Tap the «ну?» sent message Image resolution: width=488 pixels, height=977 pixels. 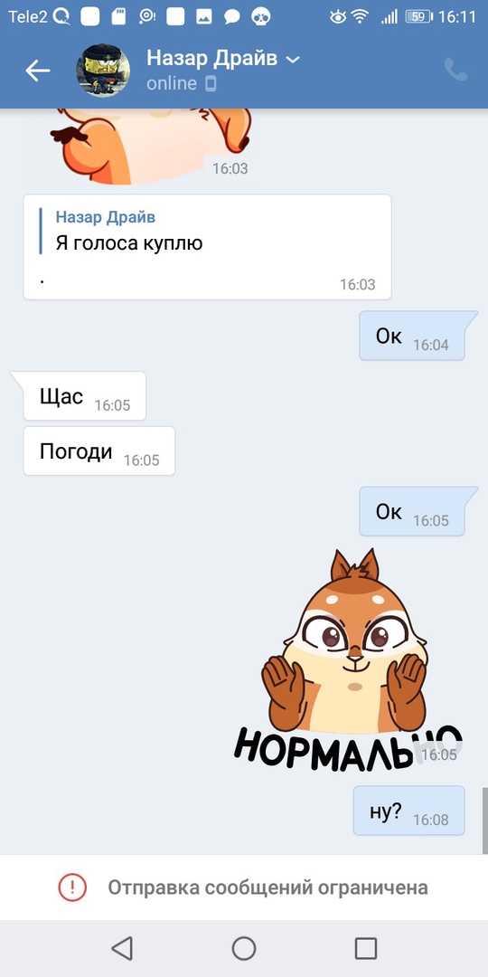click(409, 810)
